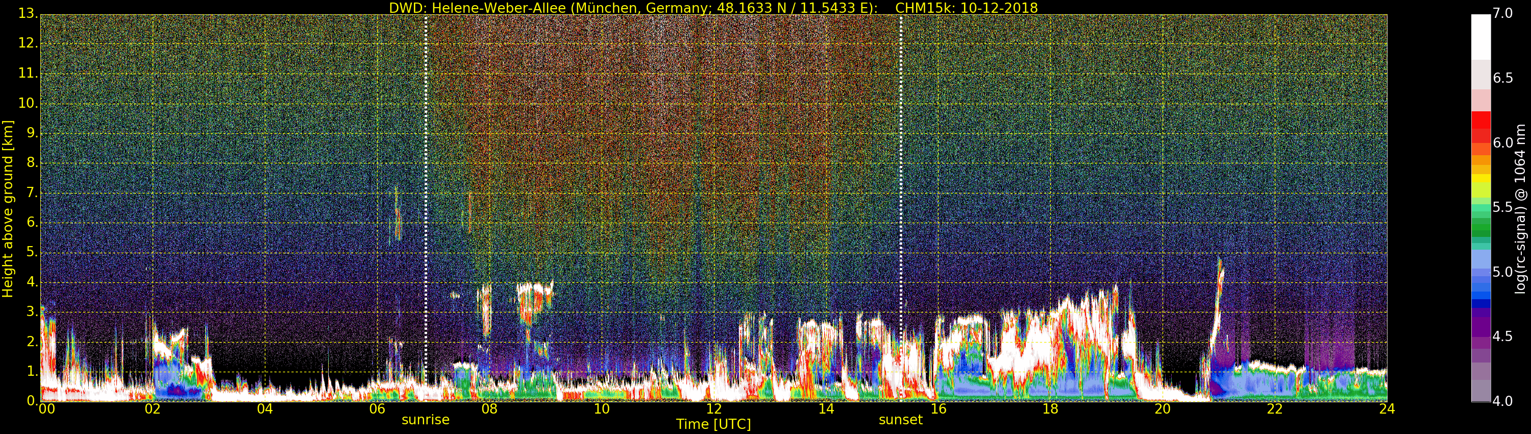1531x434 pixels.
Task: Click the height axis tick label '1.'
Action: 32,371
